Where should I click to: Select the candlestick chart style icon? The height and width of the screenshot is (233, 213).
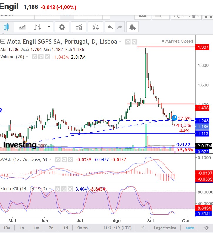(x=6, y=27)
